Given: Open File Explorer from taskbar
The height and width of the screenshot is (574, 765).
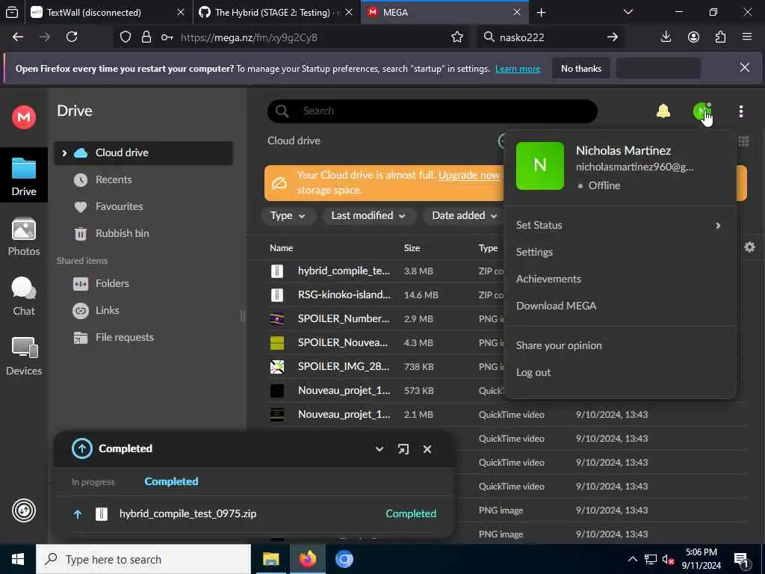Looking at the screenshot, I should pyautogui.click(x=270, y=559).
